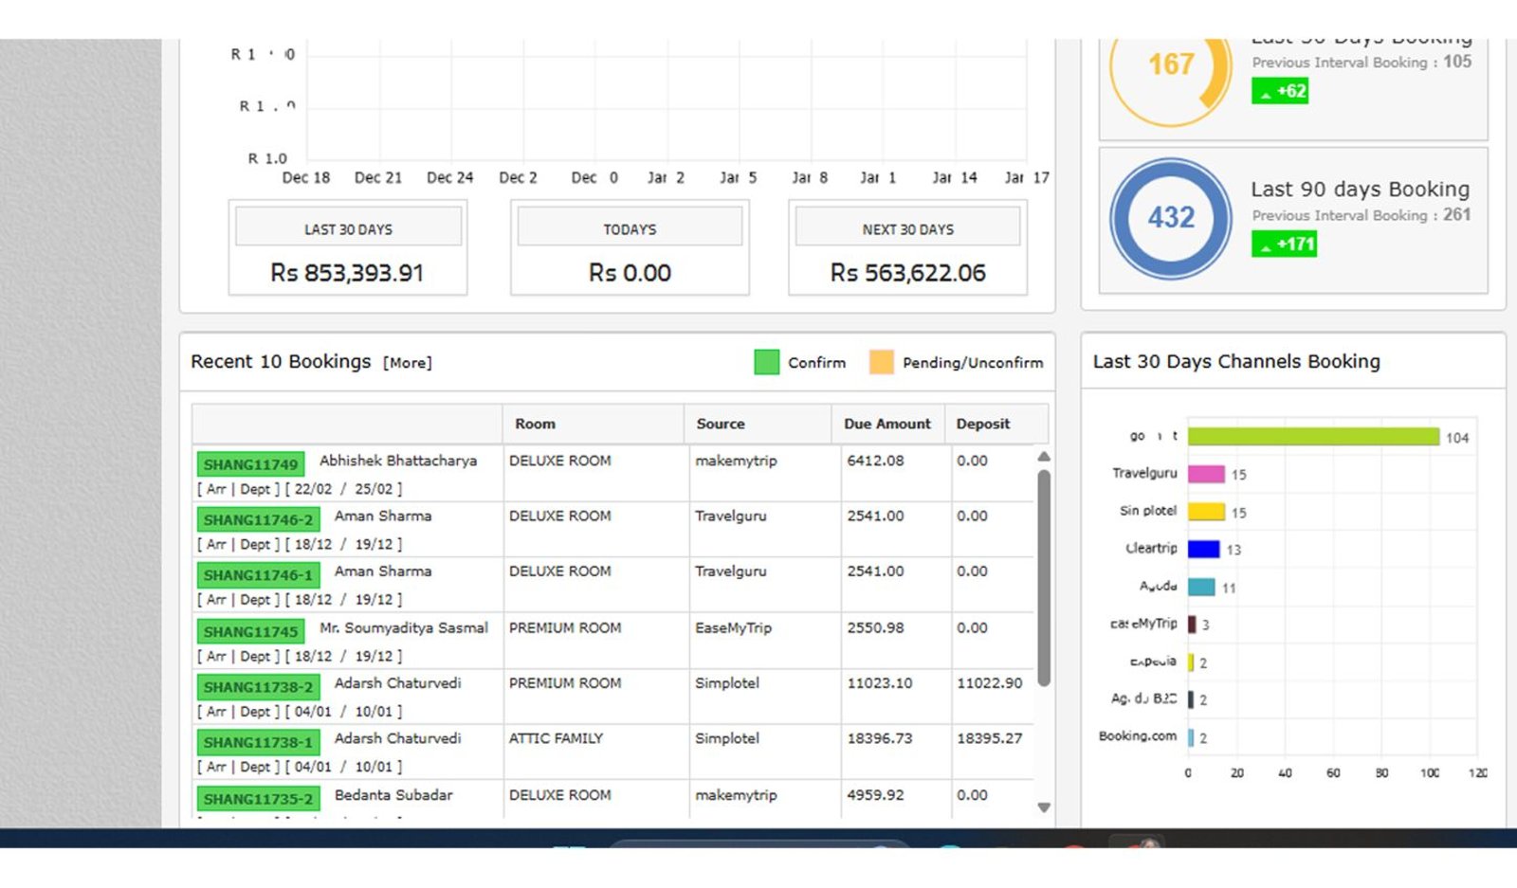Click the Booking.com channel label
Viewport: 1517px width, 888px height.
[1137, 735]
